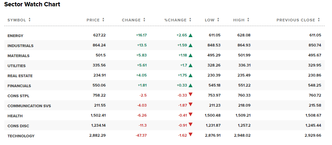
Task: Select the HEALTH sector row symbol
Action: coord(15,116)
